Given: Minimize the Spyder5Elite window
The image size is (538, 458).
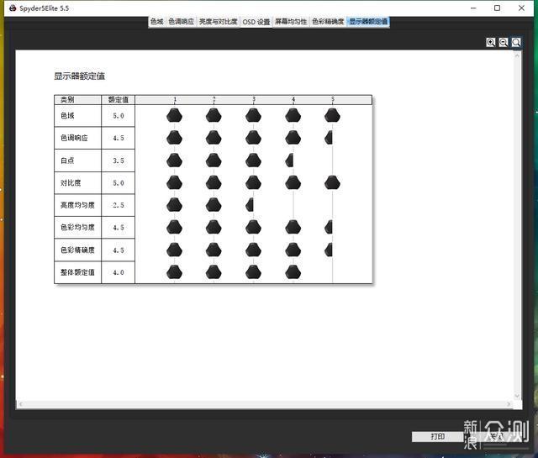Looking at the screenshot, I should [473, 8].
